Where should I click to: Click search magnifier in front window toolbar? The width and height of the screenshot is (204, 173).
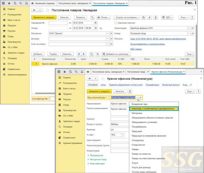pyautogui.click(x=76, y=72)
